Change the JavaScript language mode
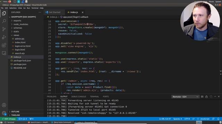This screenshot has height=124, width=222. click(x=205, y=119)
